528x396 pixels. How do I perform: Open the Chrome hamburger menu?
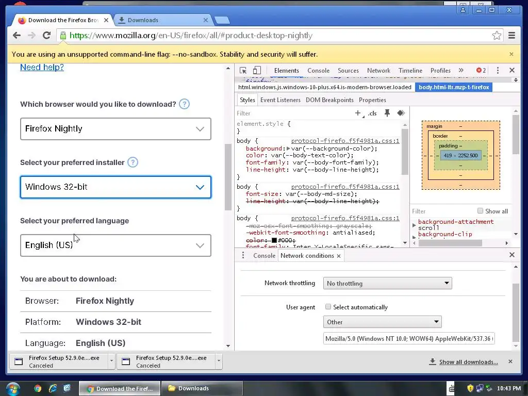pyautogui.click(x=511, y=36)
